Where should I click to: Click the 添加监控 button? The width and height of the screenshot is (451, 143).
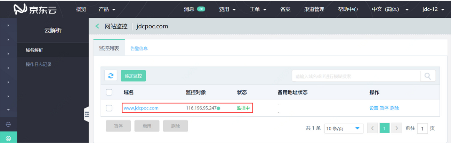point(133,76)
